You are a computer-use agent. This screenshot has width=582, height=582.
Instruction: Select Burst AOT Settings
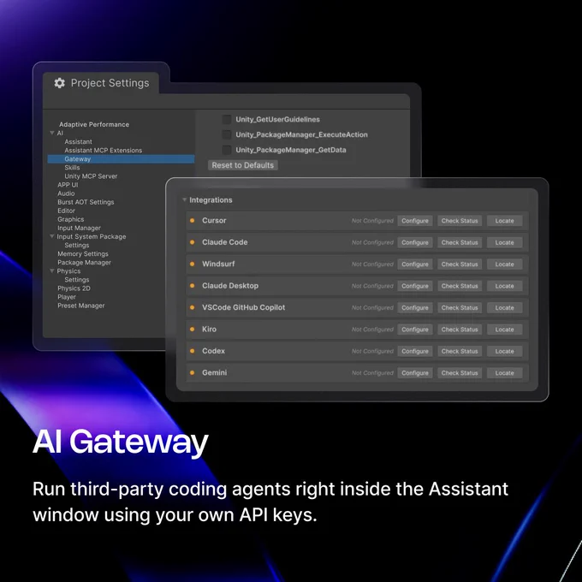[x=86, y=202]
